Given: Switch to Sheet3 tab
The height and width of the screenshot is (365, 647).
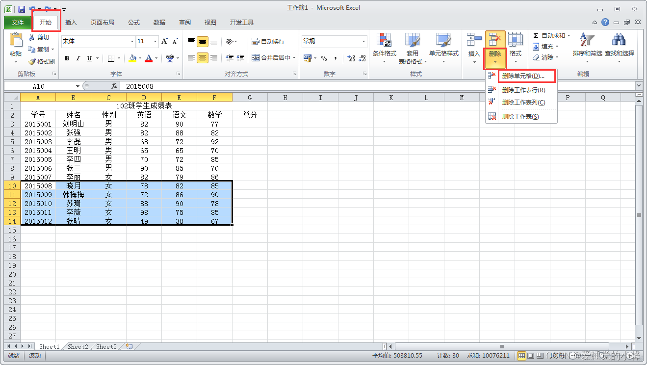Looking at the screenshot, I should [106, 346].
